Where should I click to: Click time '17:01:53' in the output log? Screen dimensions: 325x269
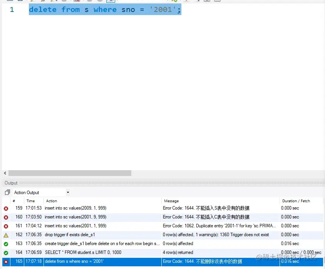(34, 208)
